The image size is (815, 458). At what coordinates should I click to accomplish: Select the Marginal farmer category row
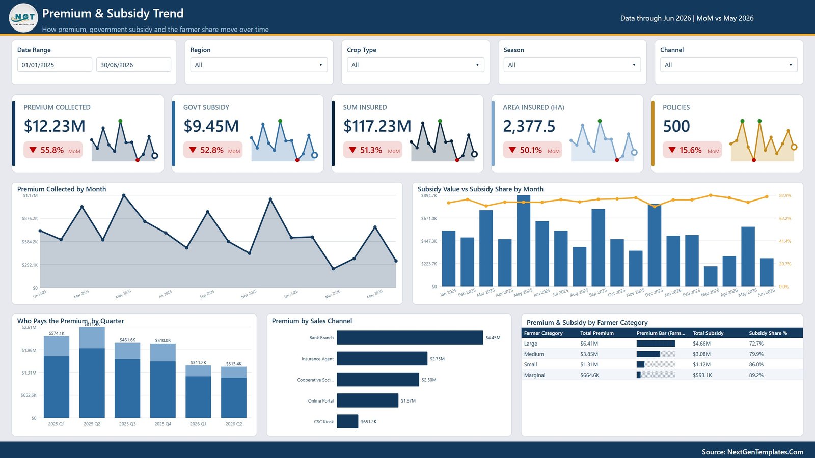point(662,375)
